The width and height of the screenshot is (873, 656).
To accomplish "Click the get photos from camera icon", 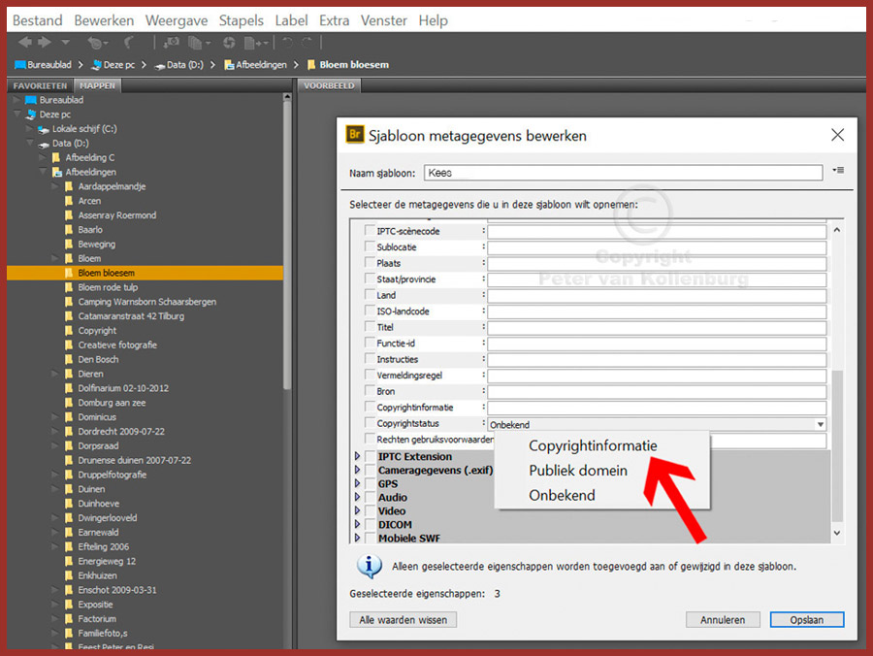I will click(171, 43).
